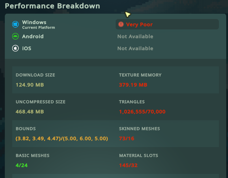Select the Windows Current Platform label
228x178 pixels.
(39, 24)
